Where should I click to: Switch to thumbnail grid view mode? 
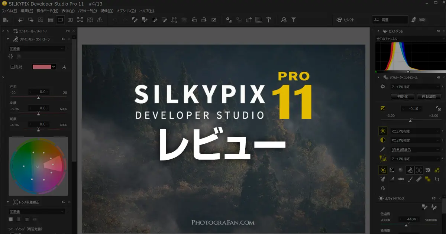click(x=41, y=20)
